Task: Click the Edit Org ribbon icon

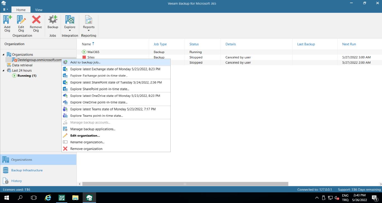Action: point(21,23)
